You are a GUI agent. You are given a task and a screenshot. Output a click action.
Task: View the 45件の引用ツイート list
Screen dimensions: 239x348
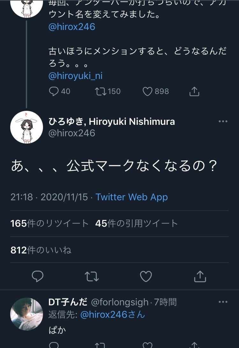click(x=136, y=224)
